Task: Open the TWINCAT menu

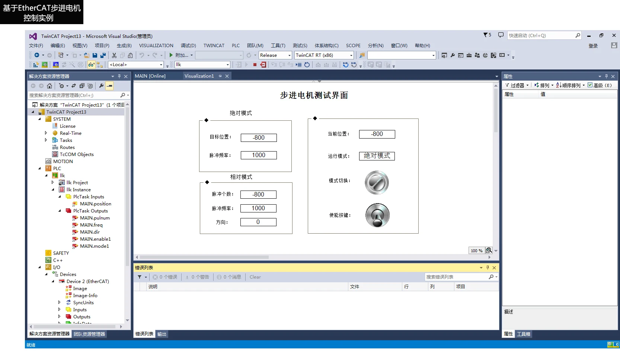Action: point(214,46)
